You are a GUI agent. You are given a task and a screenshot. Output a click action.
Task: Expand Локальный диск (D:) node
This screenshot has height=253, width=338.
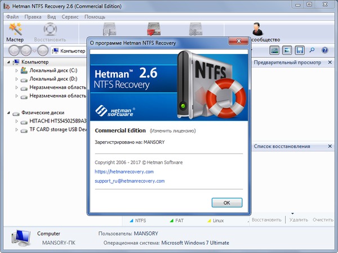(16, 79)
